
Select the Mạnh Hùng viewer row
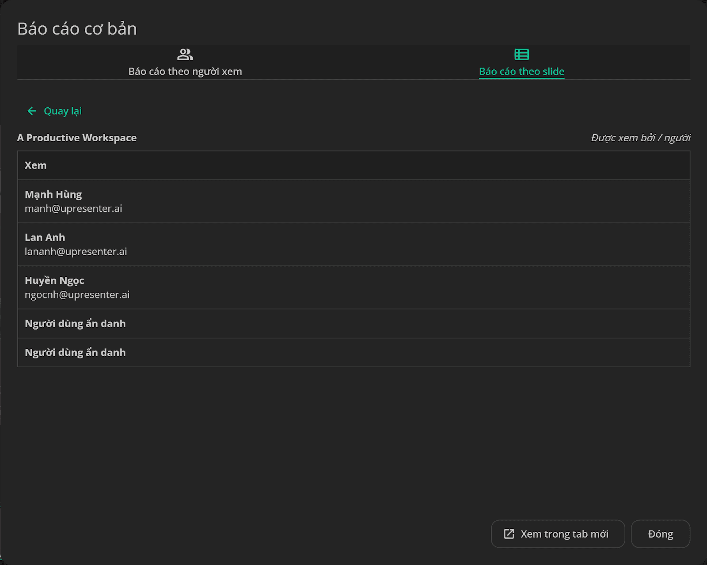click(x=353, y=201)
